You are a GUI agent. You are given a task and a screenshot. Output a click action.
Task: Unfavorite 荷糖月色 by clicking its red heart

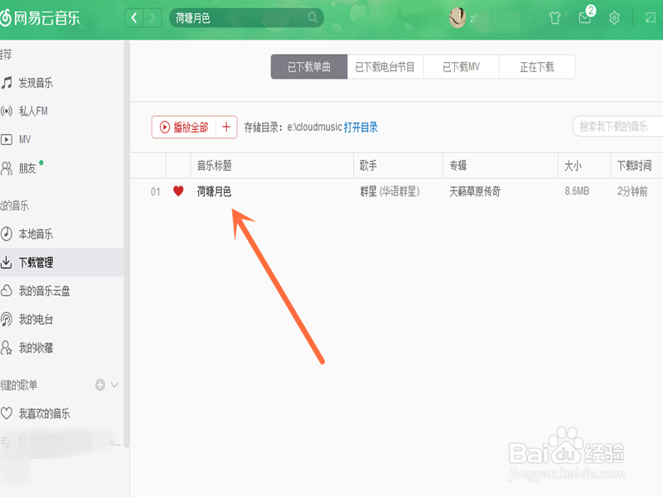pos(177,191)
